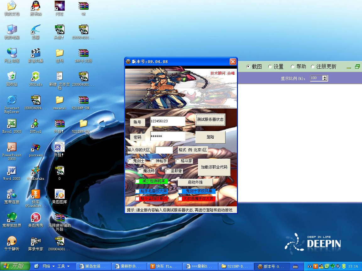This screenshot has width=362, height=271.
Task: Select the 闪过 desktop shortcut
Action: click(x=59, y=8)
